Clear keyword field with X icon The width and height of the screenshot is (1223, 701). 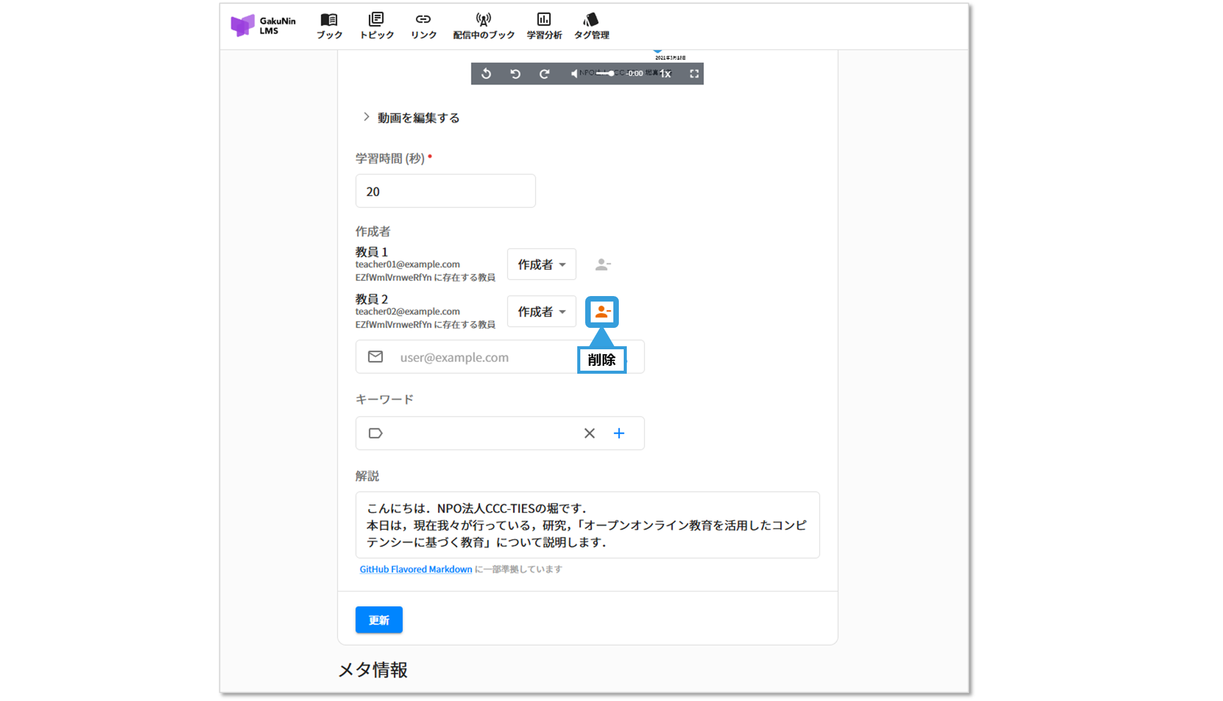(x=589, y=433)
